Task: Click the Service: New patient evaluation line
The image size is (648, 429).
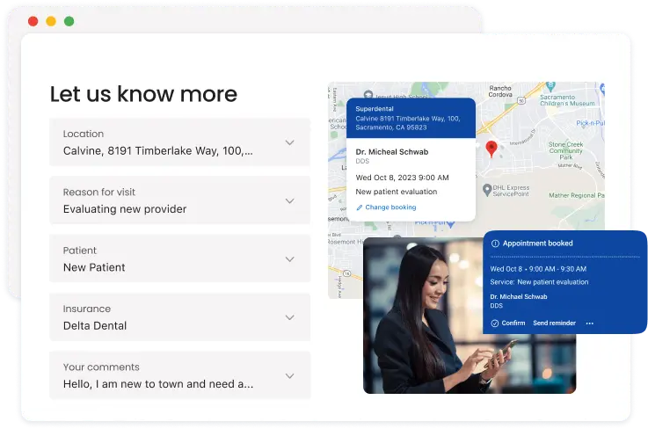Action: pos(539,282)
